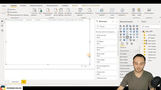Open More options ellipsis under visual
This screenshot has width=161, height=90.
click(89, 66)
